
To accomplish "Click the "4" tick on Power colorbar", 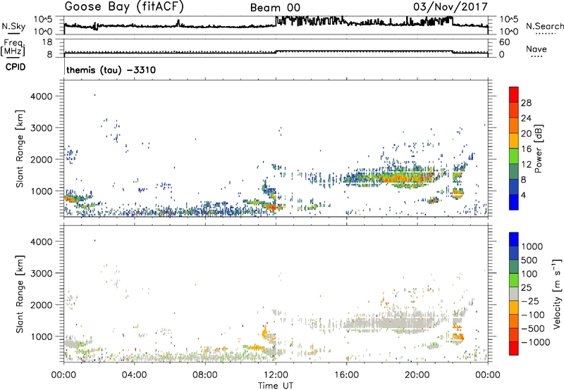I will [x=524, y=195].
